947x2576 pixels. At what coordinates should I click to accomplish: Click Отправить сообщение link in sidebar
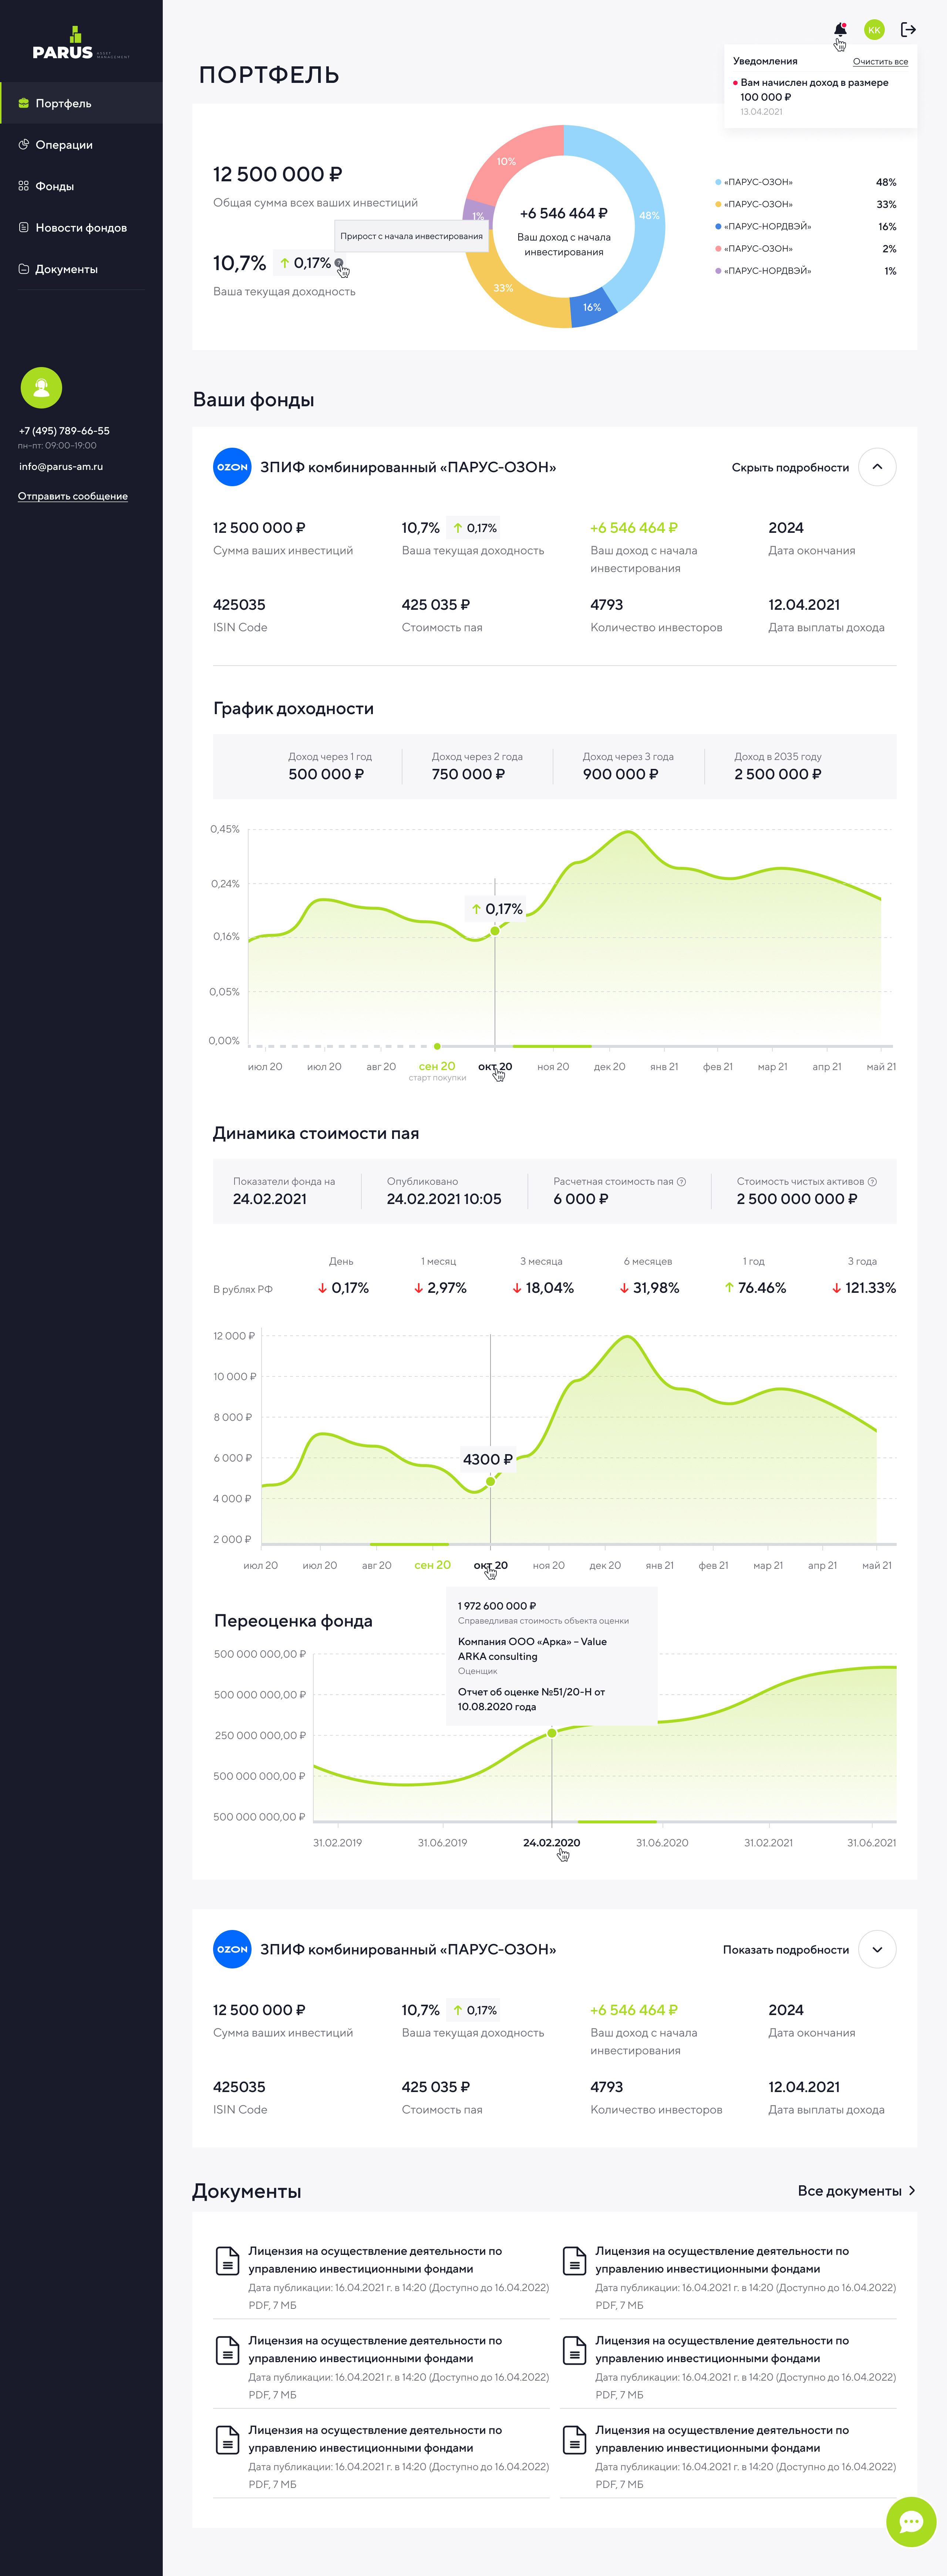click(73, 496)
